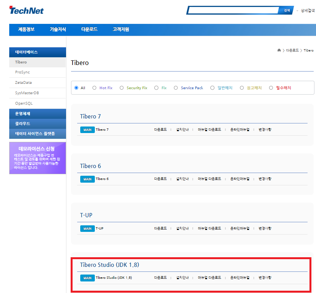Viewport: 316px width, 293px height.
Task: Click 매뉴얼 다운로드 link for Tibero 6
Action: click(209, 179)
